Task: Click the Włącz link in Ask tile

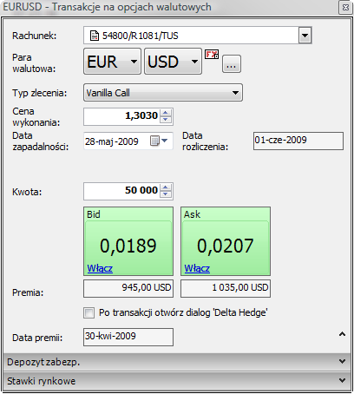Action: [x=197, y=268]
